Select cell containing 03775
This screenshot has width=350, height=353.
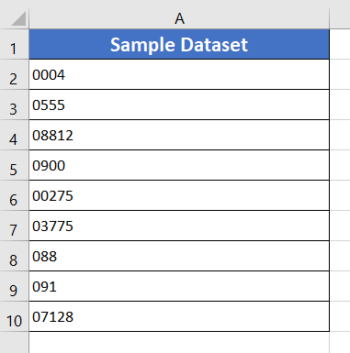click(179, 226)
